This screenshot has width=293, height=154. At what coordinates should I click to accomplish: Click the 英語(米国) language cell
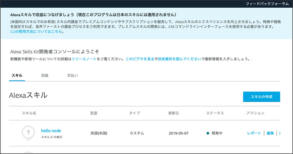point(99,133)
